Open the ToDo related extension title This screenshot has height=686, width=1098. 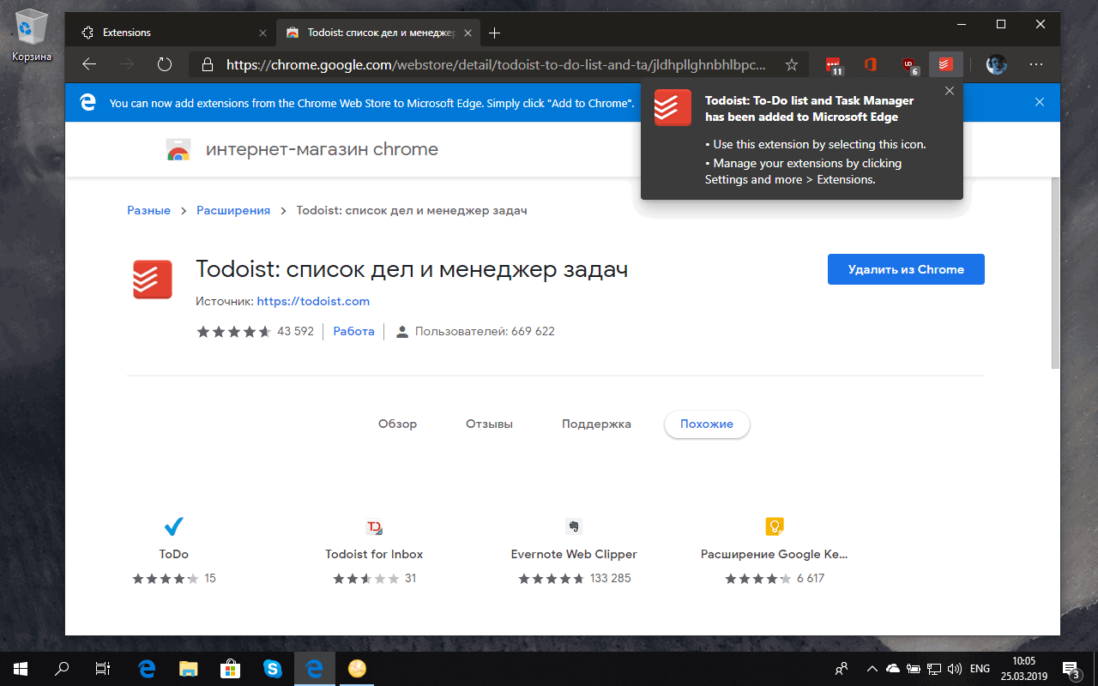pos(174,554)
